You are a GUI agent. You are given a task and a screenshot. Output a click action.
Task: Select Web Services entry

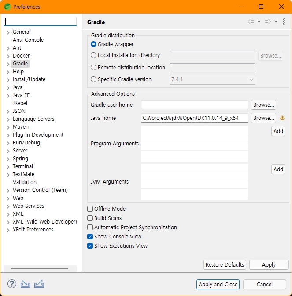[28, 206]
